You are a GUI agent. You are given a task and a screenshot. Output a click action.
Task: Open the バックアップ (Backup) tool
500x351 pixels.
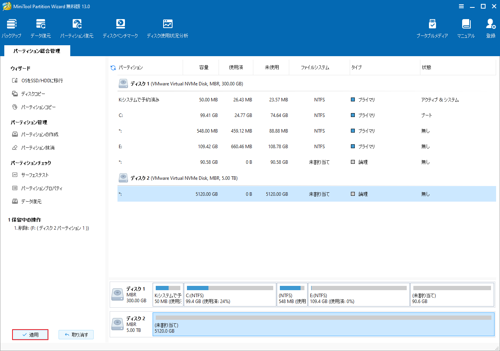click(11, 27)
